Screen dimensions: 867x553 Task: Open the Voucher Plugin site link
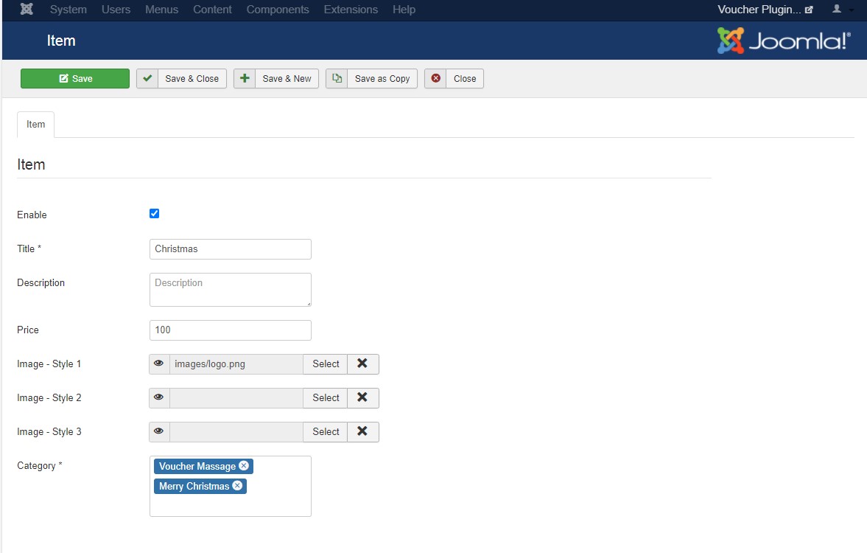tap(765, 10)
